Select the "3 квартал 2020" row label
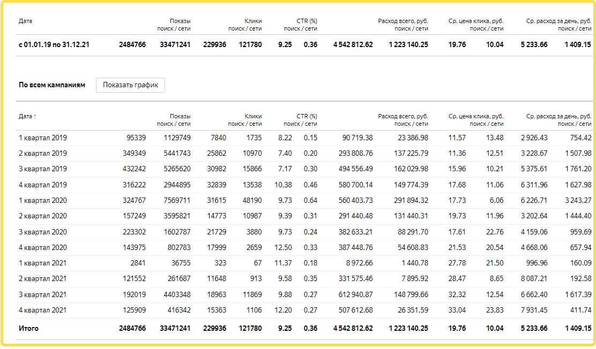Viewport: 596px width, 349px height. pyautogui.click(x=42, y=232)
